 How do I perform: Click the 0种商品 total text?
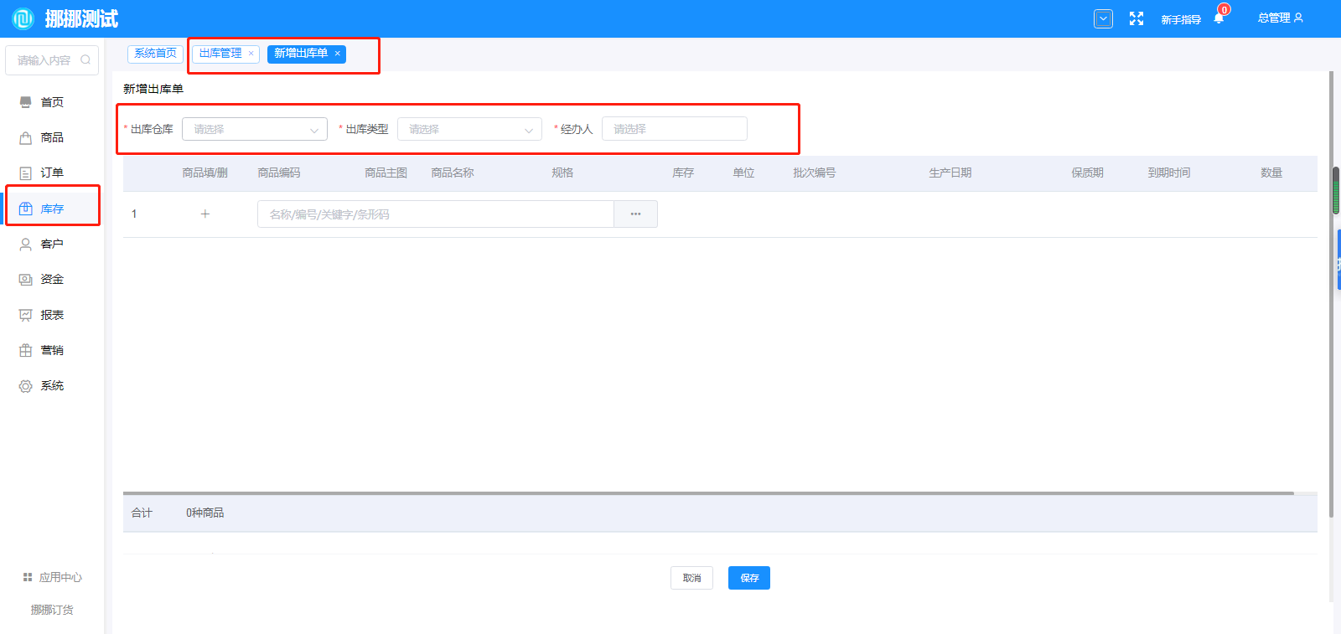[x=205, y=513]
